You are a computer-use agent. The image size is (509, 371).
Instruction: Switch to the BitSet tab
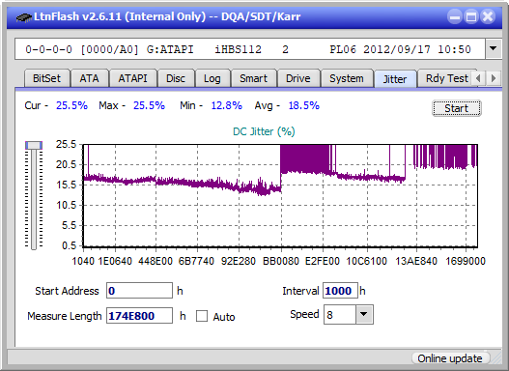point(46,78)
